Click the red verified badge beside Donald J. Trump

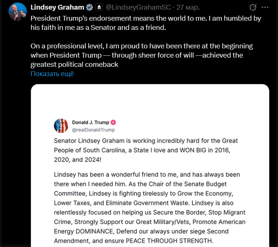(114, 123)
